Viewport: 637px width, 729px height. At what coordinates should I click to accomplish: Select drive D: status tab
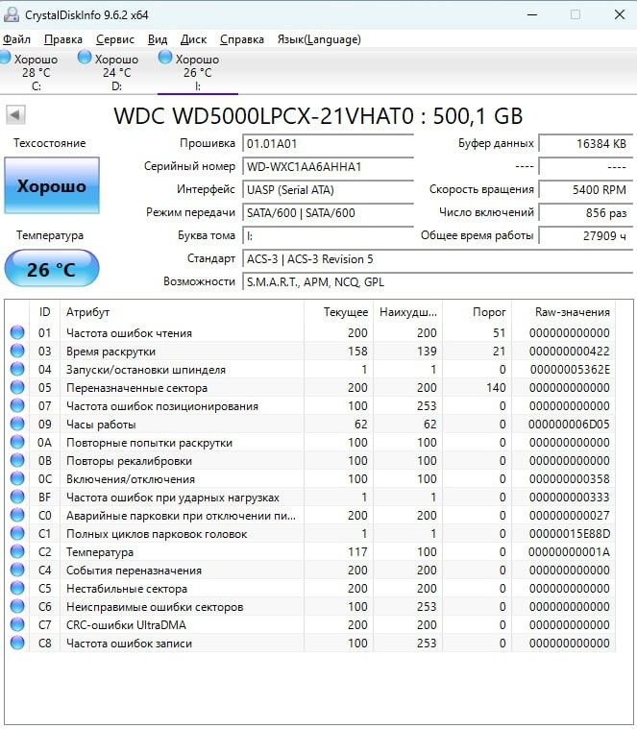coord(111,72)
